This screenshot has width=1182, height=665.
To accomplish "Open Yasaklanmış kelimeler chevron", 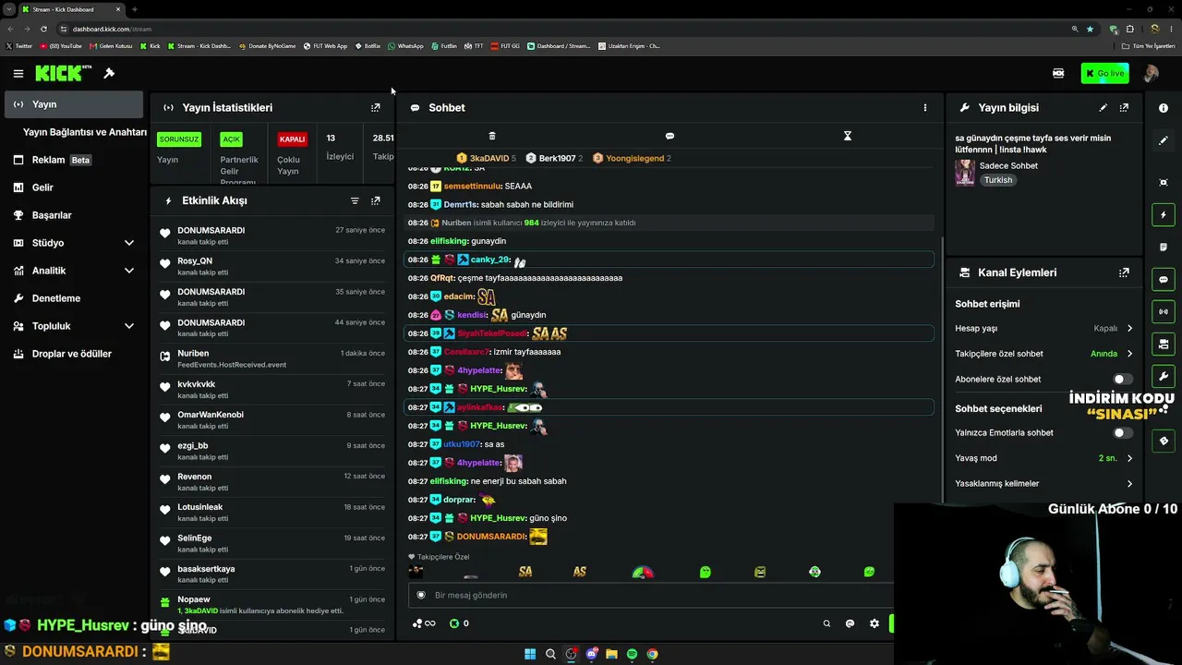I will pyautogui.click(x=1129, y=483).
